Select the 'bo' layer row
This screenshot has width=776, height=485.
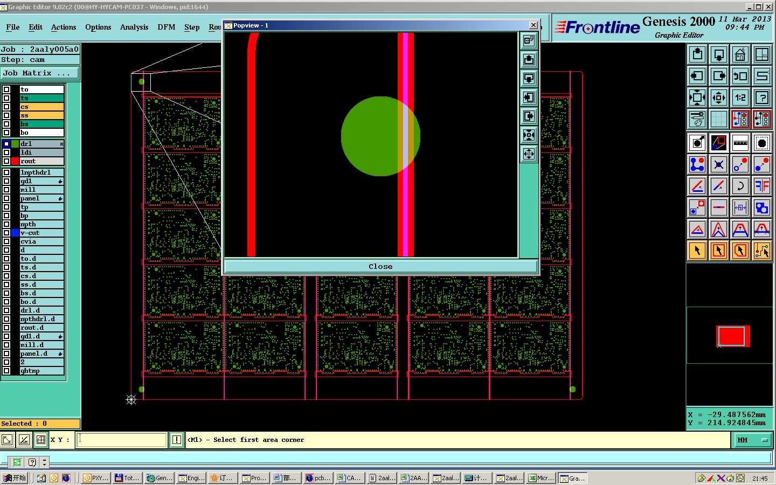click(41, 133)
